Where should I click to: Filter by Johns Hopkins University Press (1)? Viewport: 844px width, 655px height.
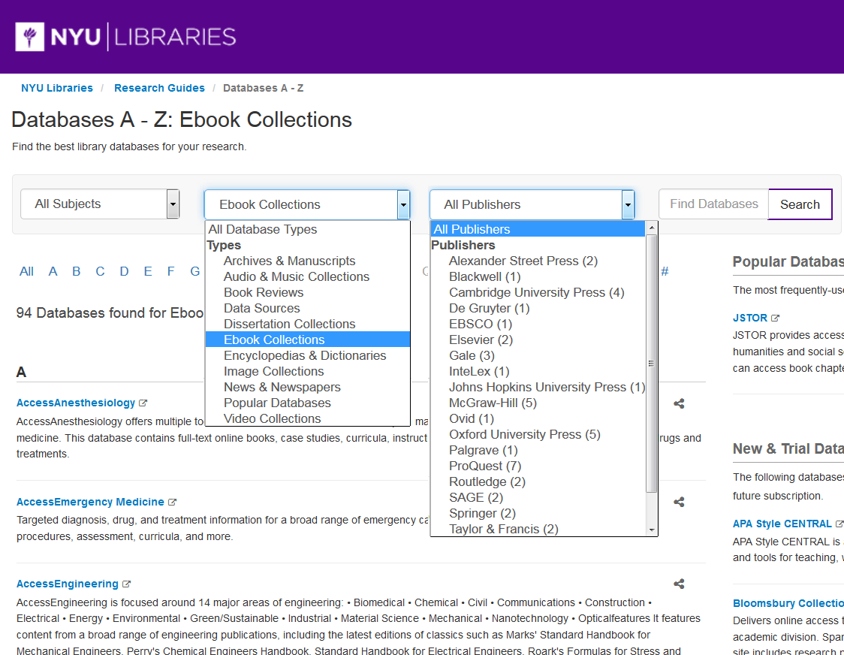coord(538,388)
